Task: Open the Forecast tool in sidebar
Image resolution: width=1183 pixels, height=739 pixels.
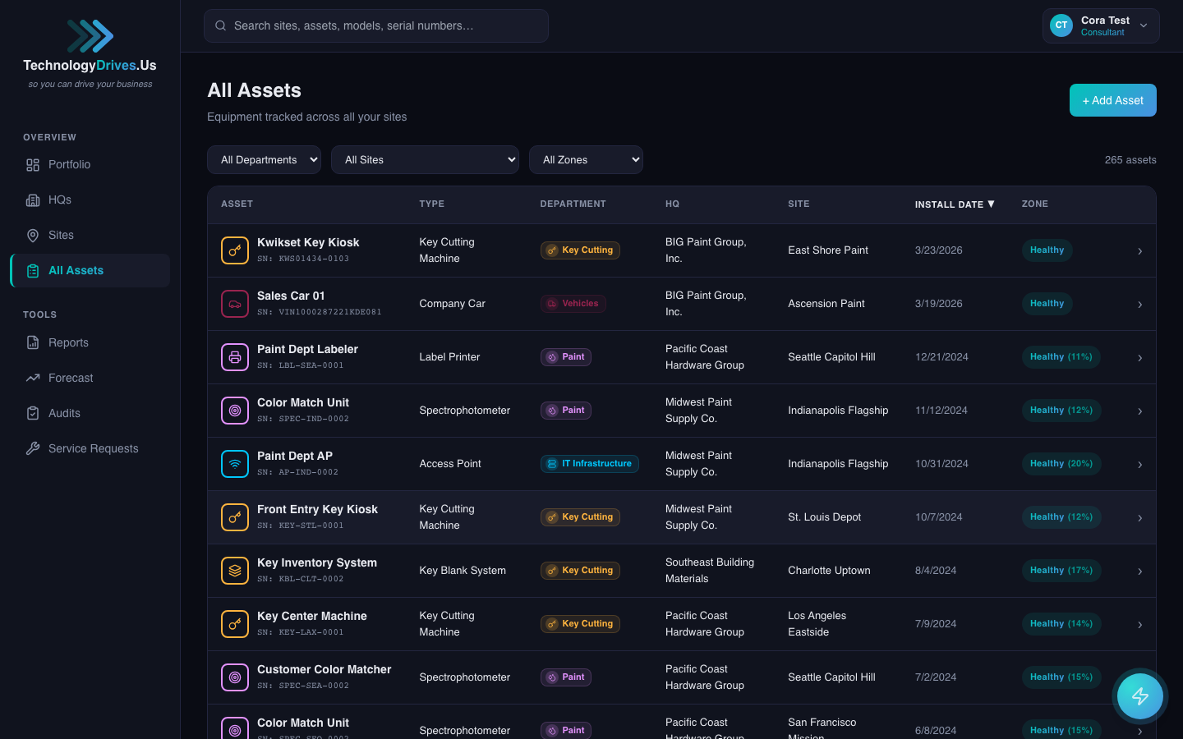Action: click(71, 379)
